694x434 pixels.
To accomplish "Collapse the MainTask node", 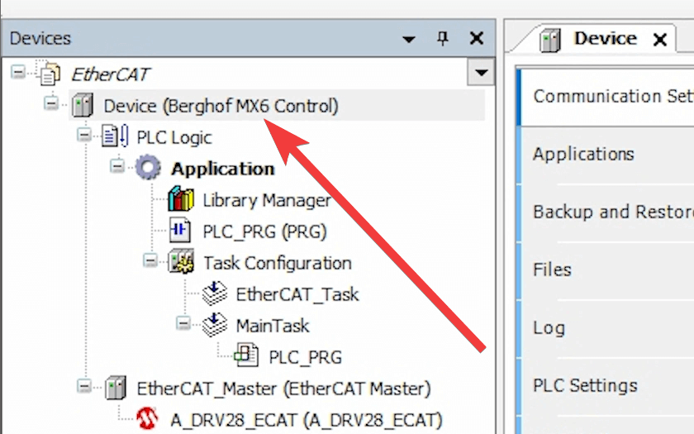I will pyautogui.click(x=183, y=323).
